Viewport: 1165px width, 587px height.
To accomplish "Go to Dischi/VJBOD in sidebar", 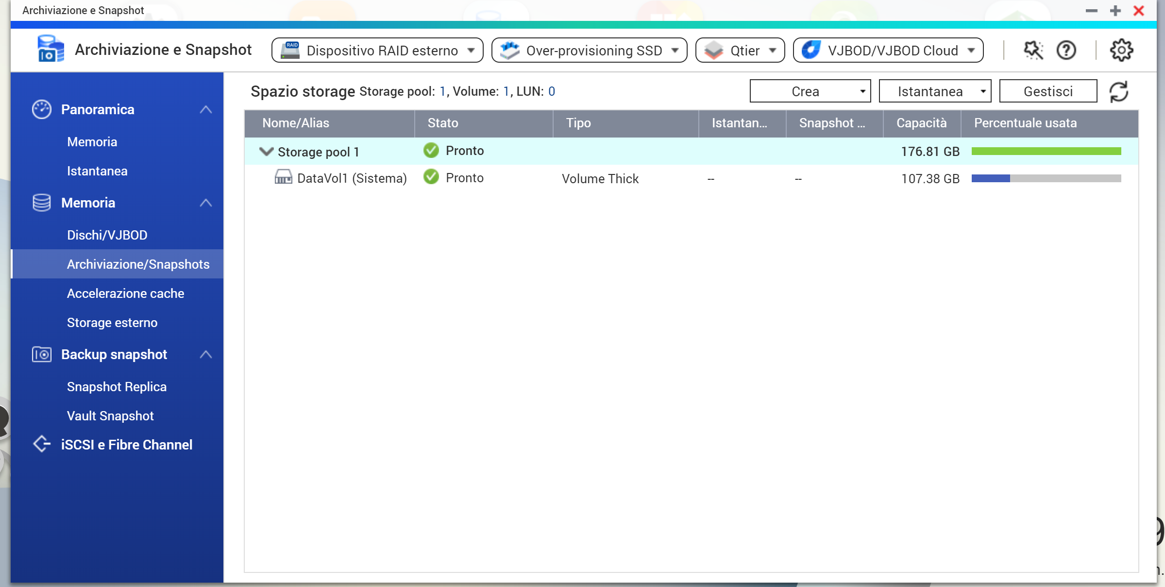I will point(107,235).
